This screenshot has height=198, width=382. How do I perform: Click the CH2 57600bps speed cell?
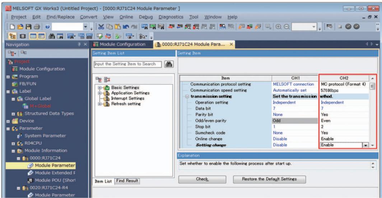344,90
